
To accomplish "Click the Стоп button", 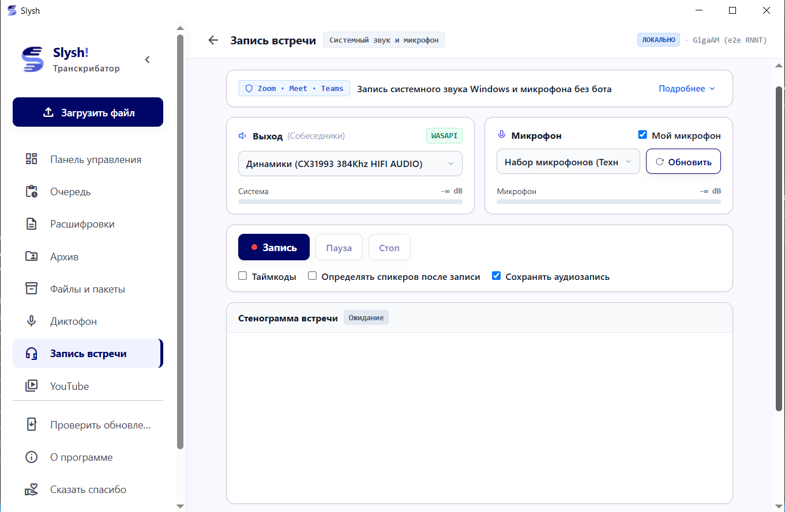I will (389, 248).
